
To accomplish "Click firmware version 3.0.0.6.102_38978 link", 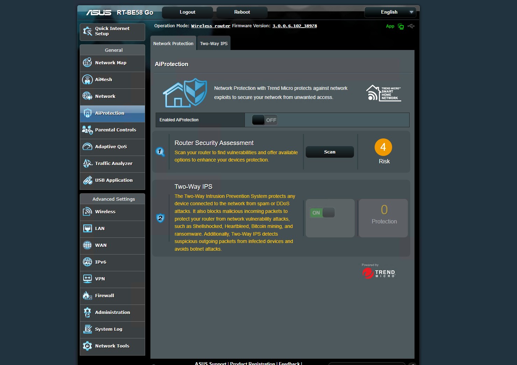I will pyautogui.click(x=295, y=26).
